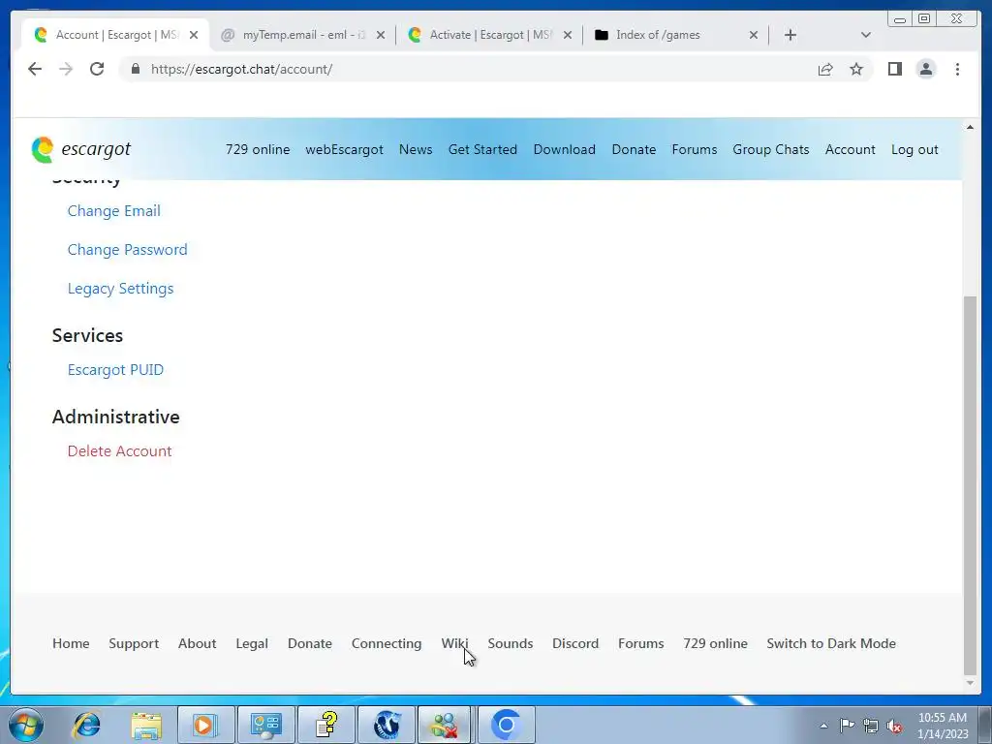The width and height of the screenshot is (992, 744).
Task: Close the Activate | Escargot tab
Action: point(568,35)
